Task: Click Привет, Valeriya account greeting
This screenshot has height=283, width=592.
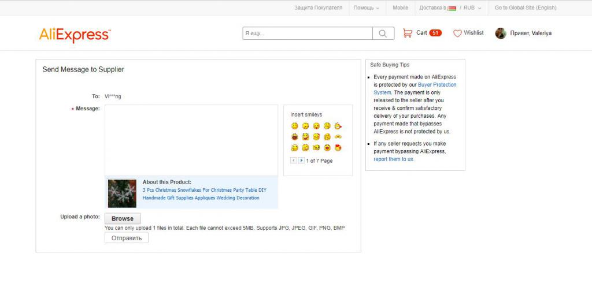Action: 531,33
